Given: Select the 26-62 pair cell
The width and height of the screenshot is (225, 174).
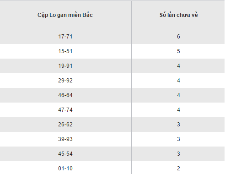Looking at the screenshot, I should point(65,125).
